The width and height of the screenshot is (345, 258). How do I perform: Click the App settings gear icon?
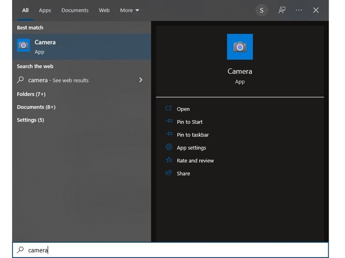tap(169, 147)
